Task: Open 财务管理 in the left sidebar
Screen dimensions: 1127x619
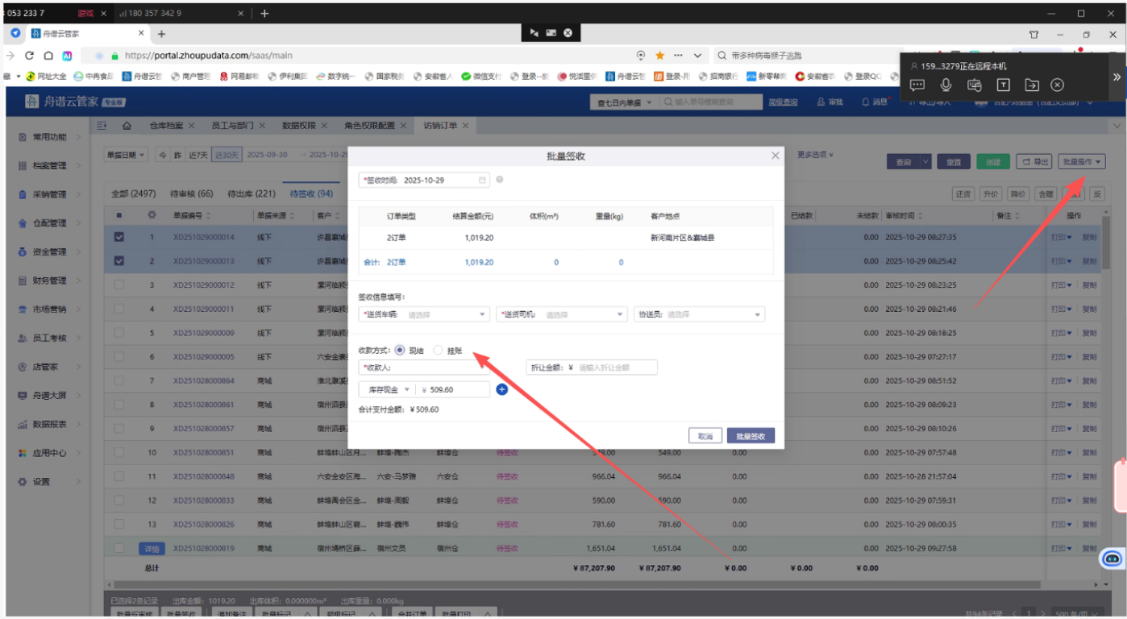Action: 49,280
